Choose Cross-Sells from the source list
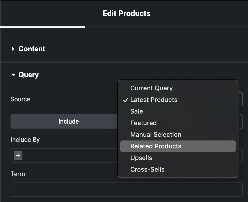 [147, 169]
